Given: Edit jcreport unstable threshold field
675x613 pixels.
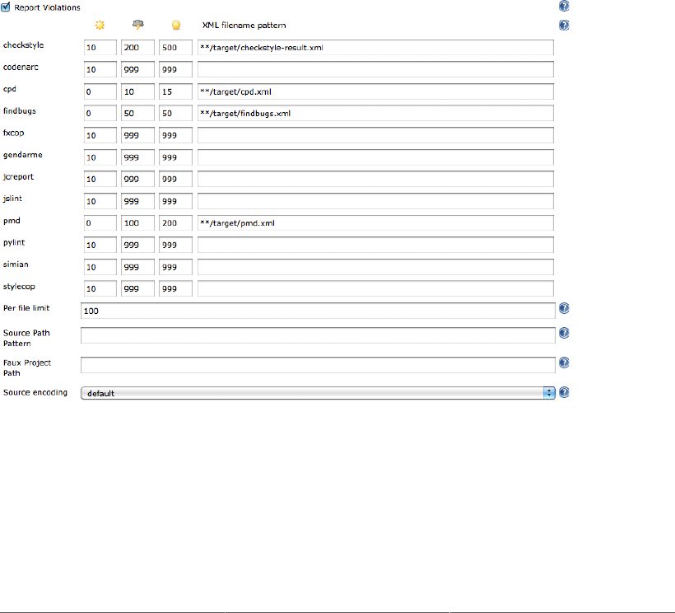Looking at the screenshot, I should pyautogui.click(x=175, y=179).
